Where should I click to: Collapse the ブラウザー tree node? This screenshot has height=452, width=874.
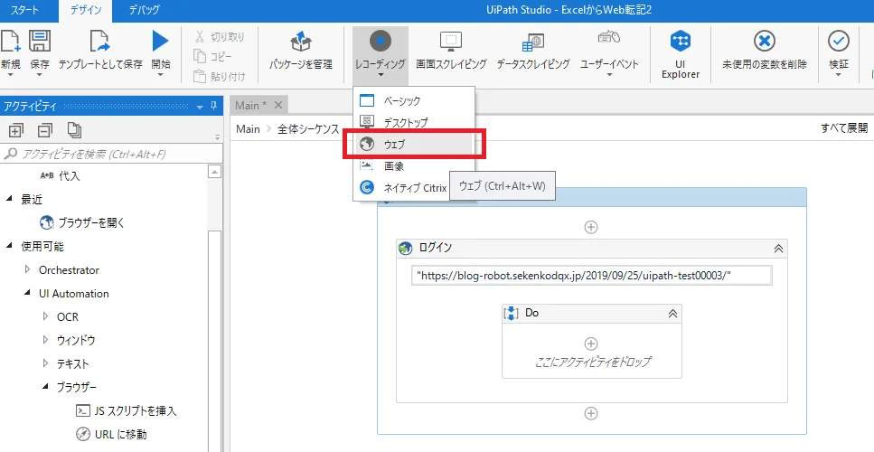[x=46, y=387]
